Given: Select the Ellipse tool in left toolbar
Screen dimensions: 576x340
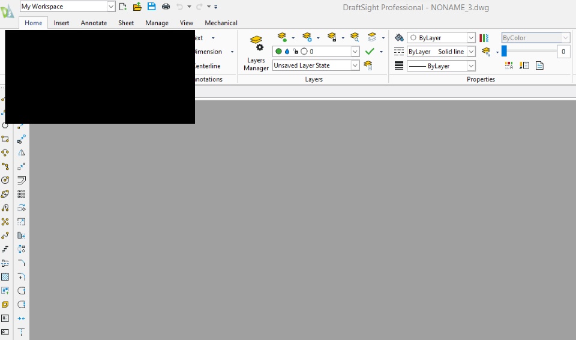Looking at the screenshot, I should [x=5, y=194].
